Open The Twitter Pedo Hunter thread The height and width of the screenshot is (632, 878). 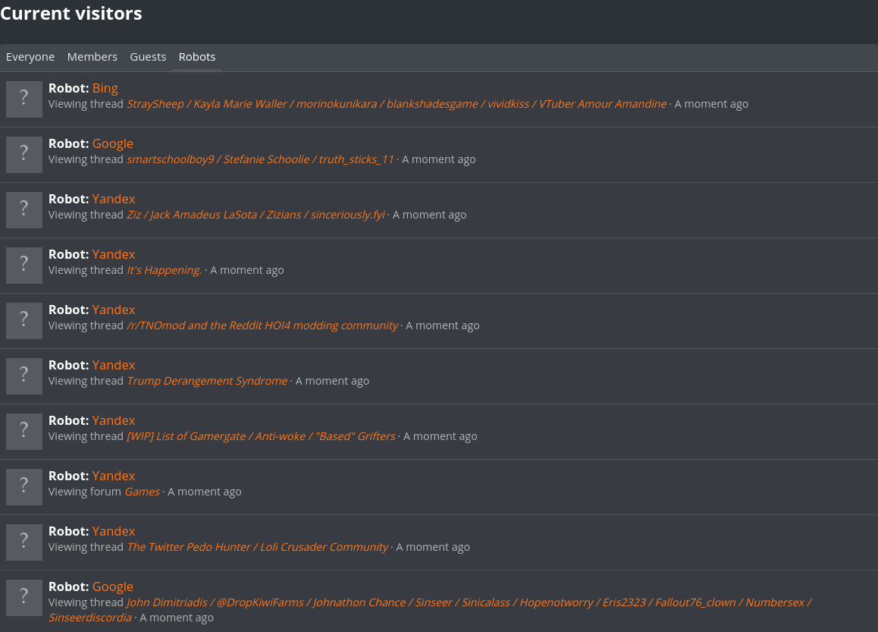[x=258, y=547]
